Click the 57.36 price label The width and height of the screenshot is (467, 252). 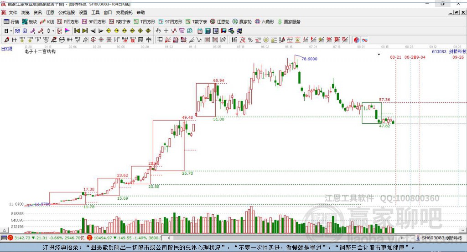click(x=384, y=100)
